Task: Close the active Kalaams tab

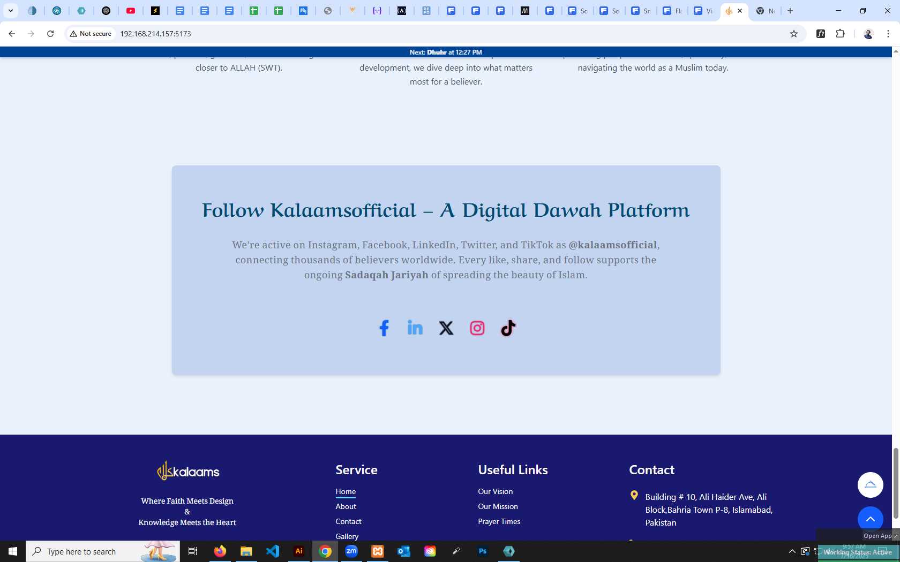Action: pos(740,11)
